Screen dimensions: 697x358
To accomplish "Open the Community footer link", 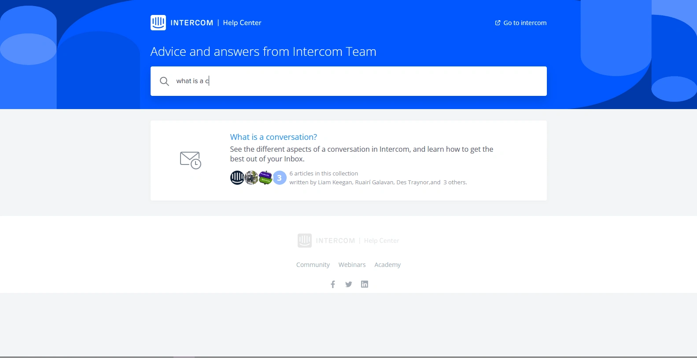I will 313,265.
